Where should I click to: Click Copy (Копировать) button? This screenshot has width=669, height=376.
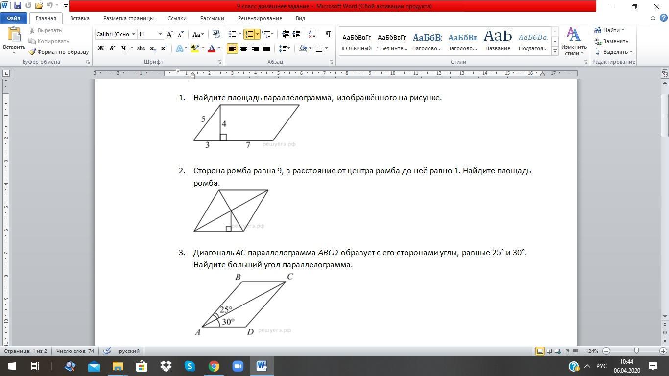(x=49, y=41)
